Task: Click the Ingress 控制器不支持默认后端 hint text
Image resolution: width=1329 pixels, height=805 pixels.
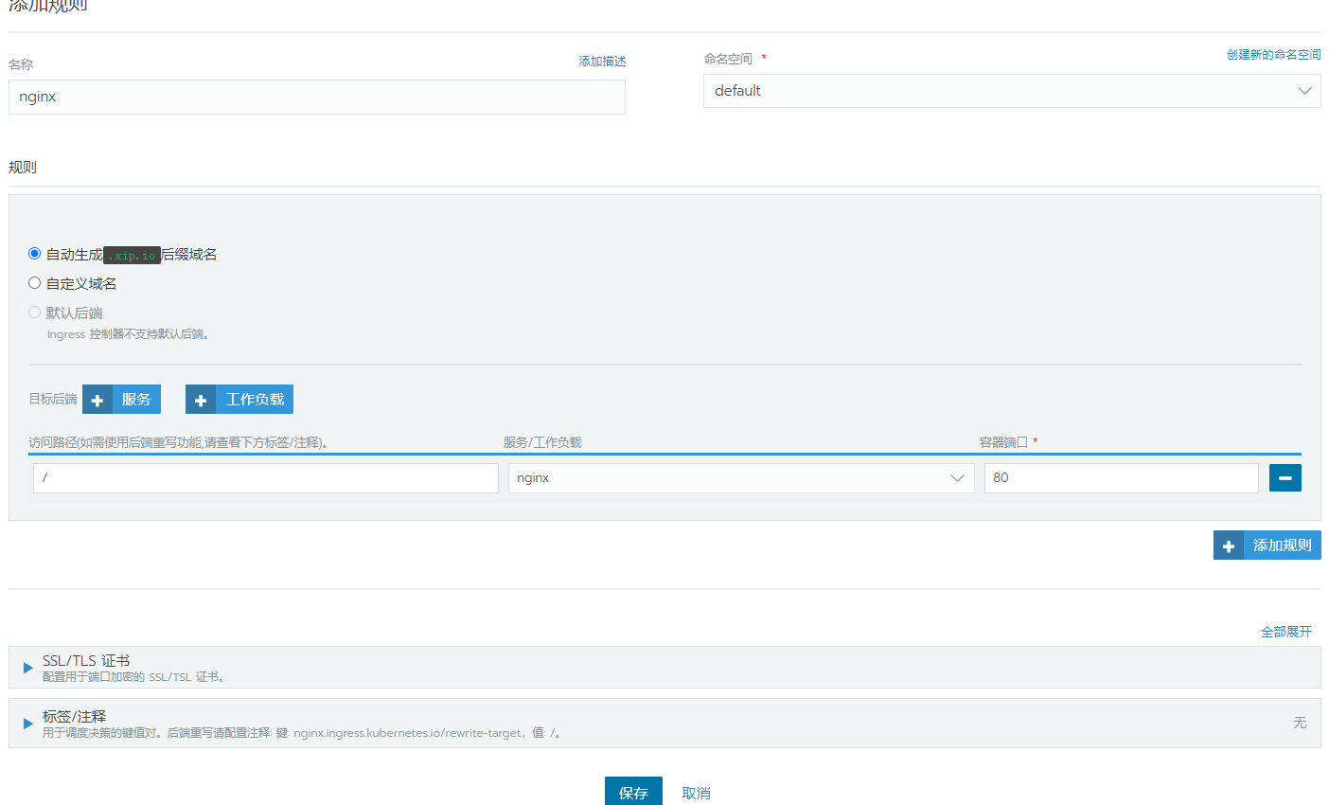Action: [128, 334]
